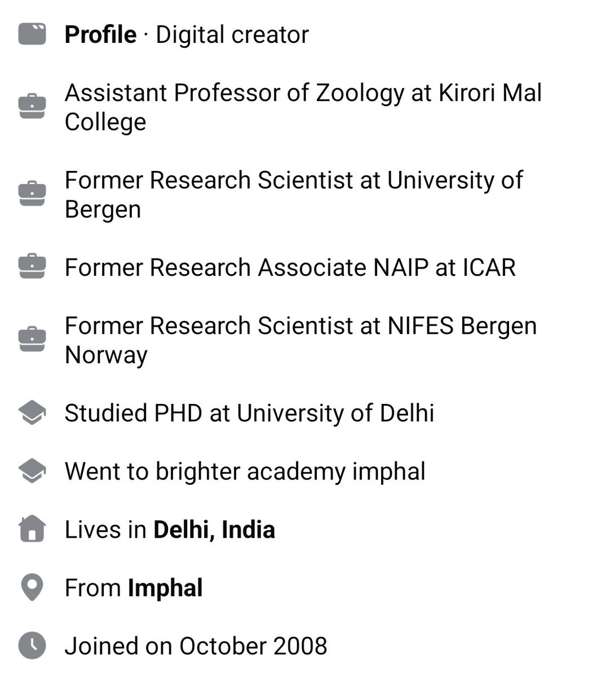Select the bold Profile label
This screenshot has height=677, width=593.
(x=100, y=34)
